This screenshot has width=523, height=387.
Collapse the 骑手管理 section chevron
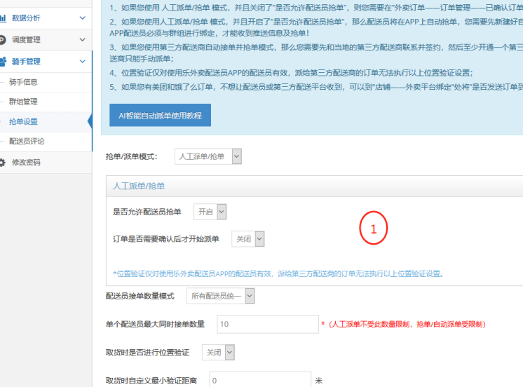click(83, 62)
